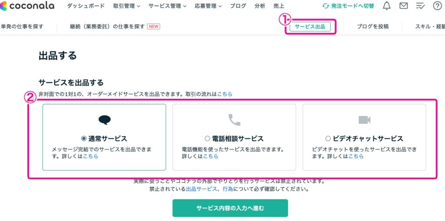Open the messages envelope icon

pyautogui.click(x=404, y=6)
